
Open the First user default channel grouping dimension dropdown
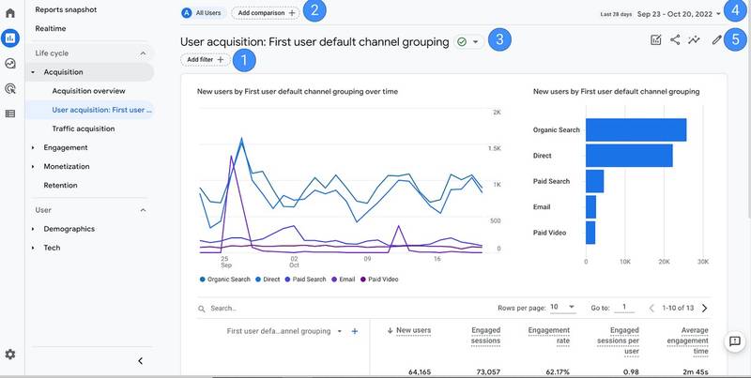coord(284,331)
